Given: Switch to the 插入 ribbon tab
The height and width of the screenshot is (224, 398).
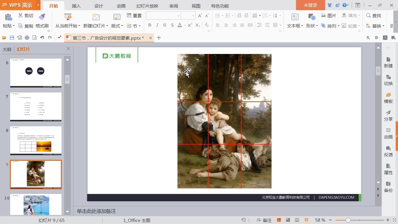Looking at the screenshot, I should click(76, 6).
